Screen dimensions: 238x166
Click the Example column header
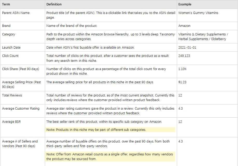(x=185, y=4)
